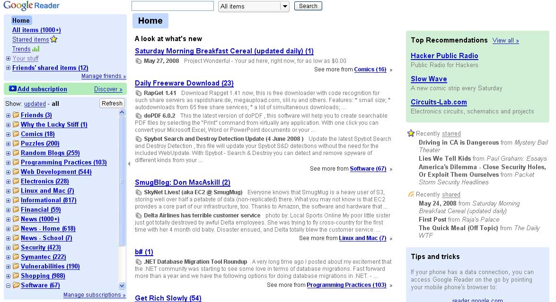Click the item icon beside SkyNet Lives!

[x=139, y=192]
